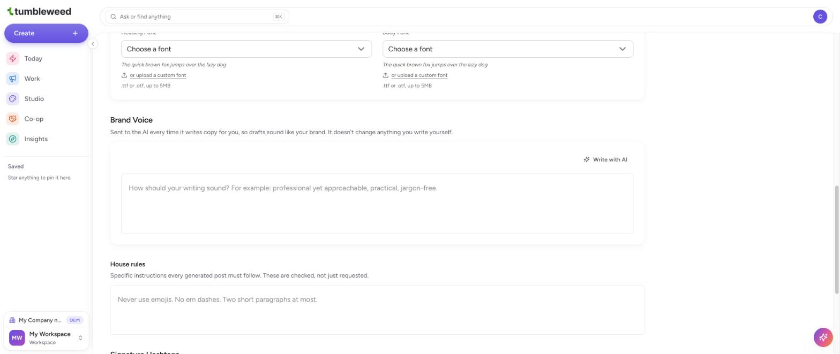Click Write with AI

click(x=605, y=159)
